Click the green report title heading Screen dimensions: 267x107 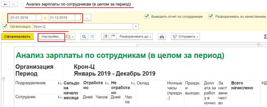[120, 56]
